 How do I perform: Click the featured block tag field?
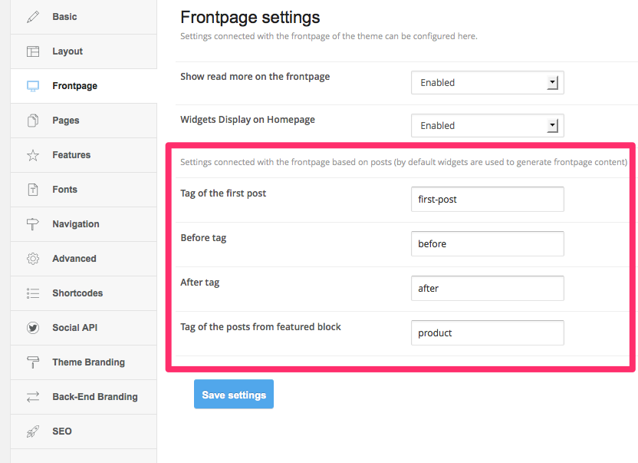[x=487, y=333]
